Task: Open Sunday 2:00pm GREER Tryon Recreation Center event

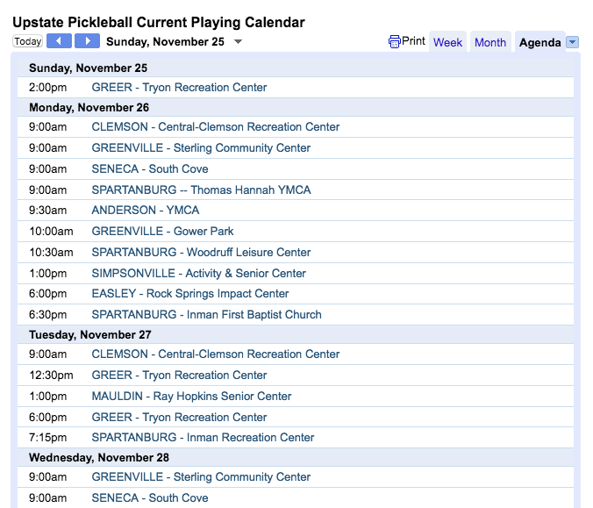Action: (179, 88)
